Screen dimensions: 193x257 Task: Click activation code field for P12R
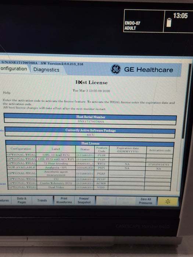click(159, 156)
